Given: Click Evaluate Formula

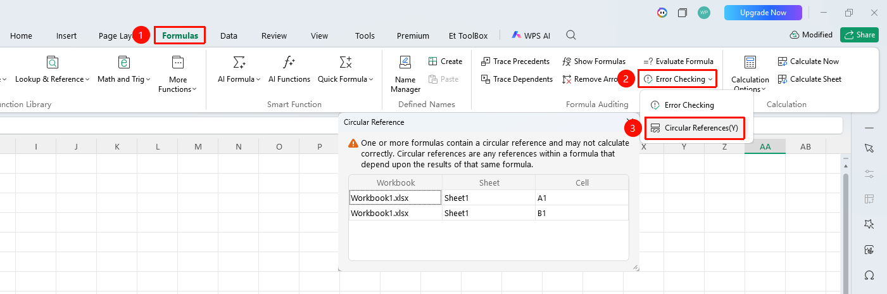Looking at the screenshot, I should 678,61.
